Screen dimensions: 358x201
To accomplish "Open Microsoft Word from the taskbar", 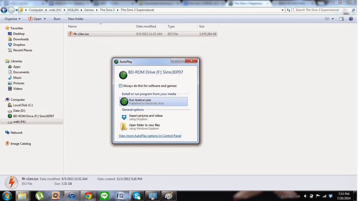I will [x=120, y=196].
